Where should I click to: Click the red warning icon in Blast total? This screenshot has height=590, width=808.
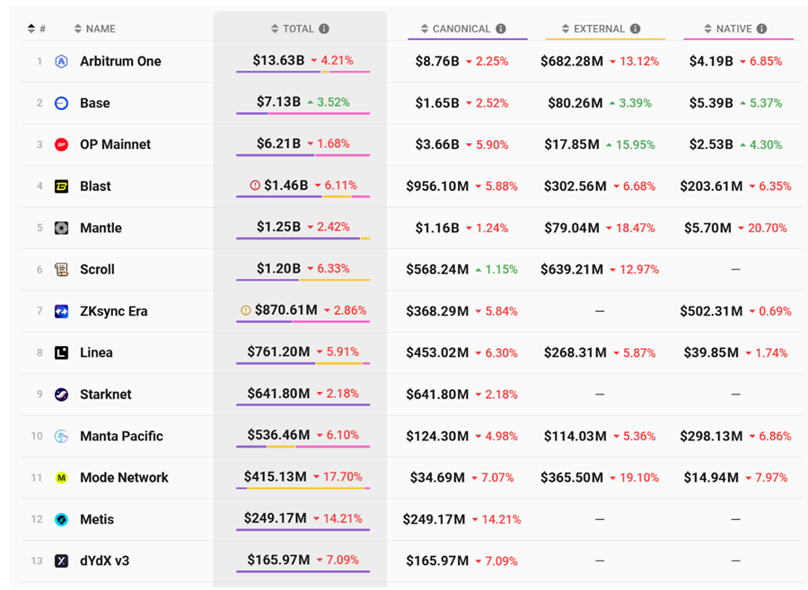click(x=255, y=186)
